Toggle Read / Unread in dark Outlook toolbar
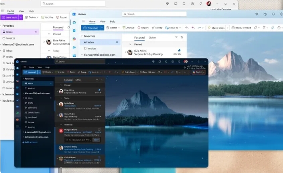283x173 pixels. 148,72
